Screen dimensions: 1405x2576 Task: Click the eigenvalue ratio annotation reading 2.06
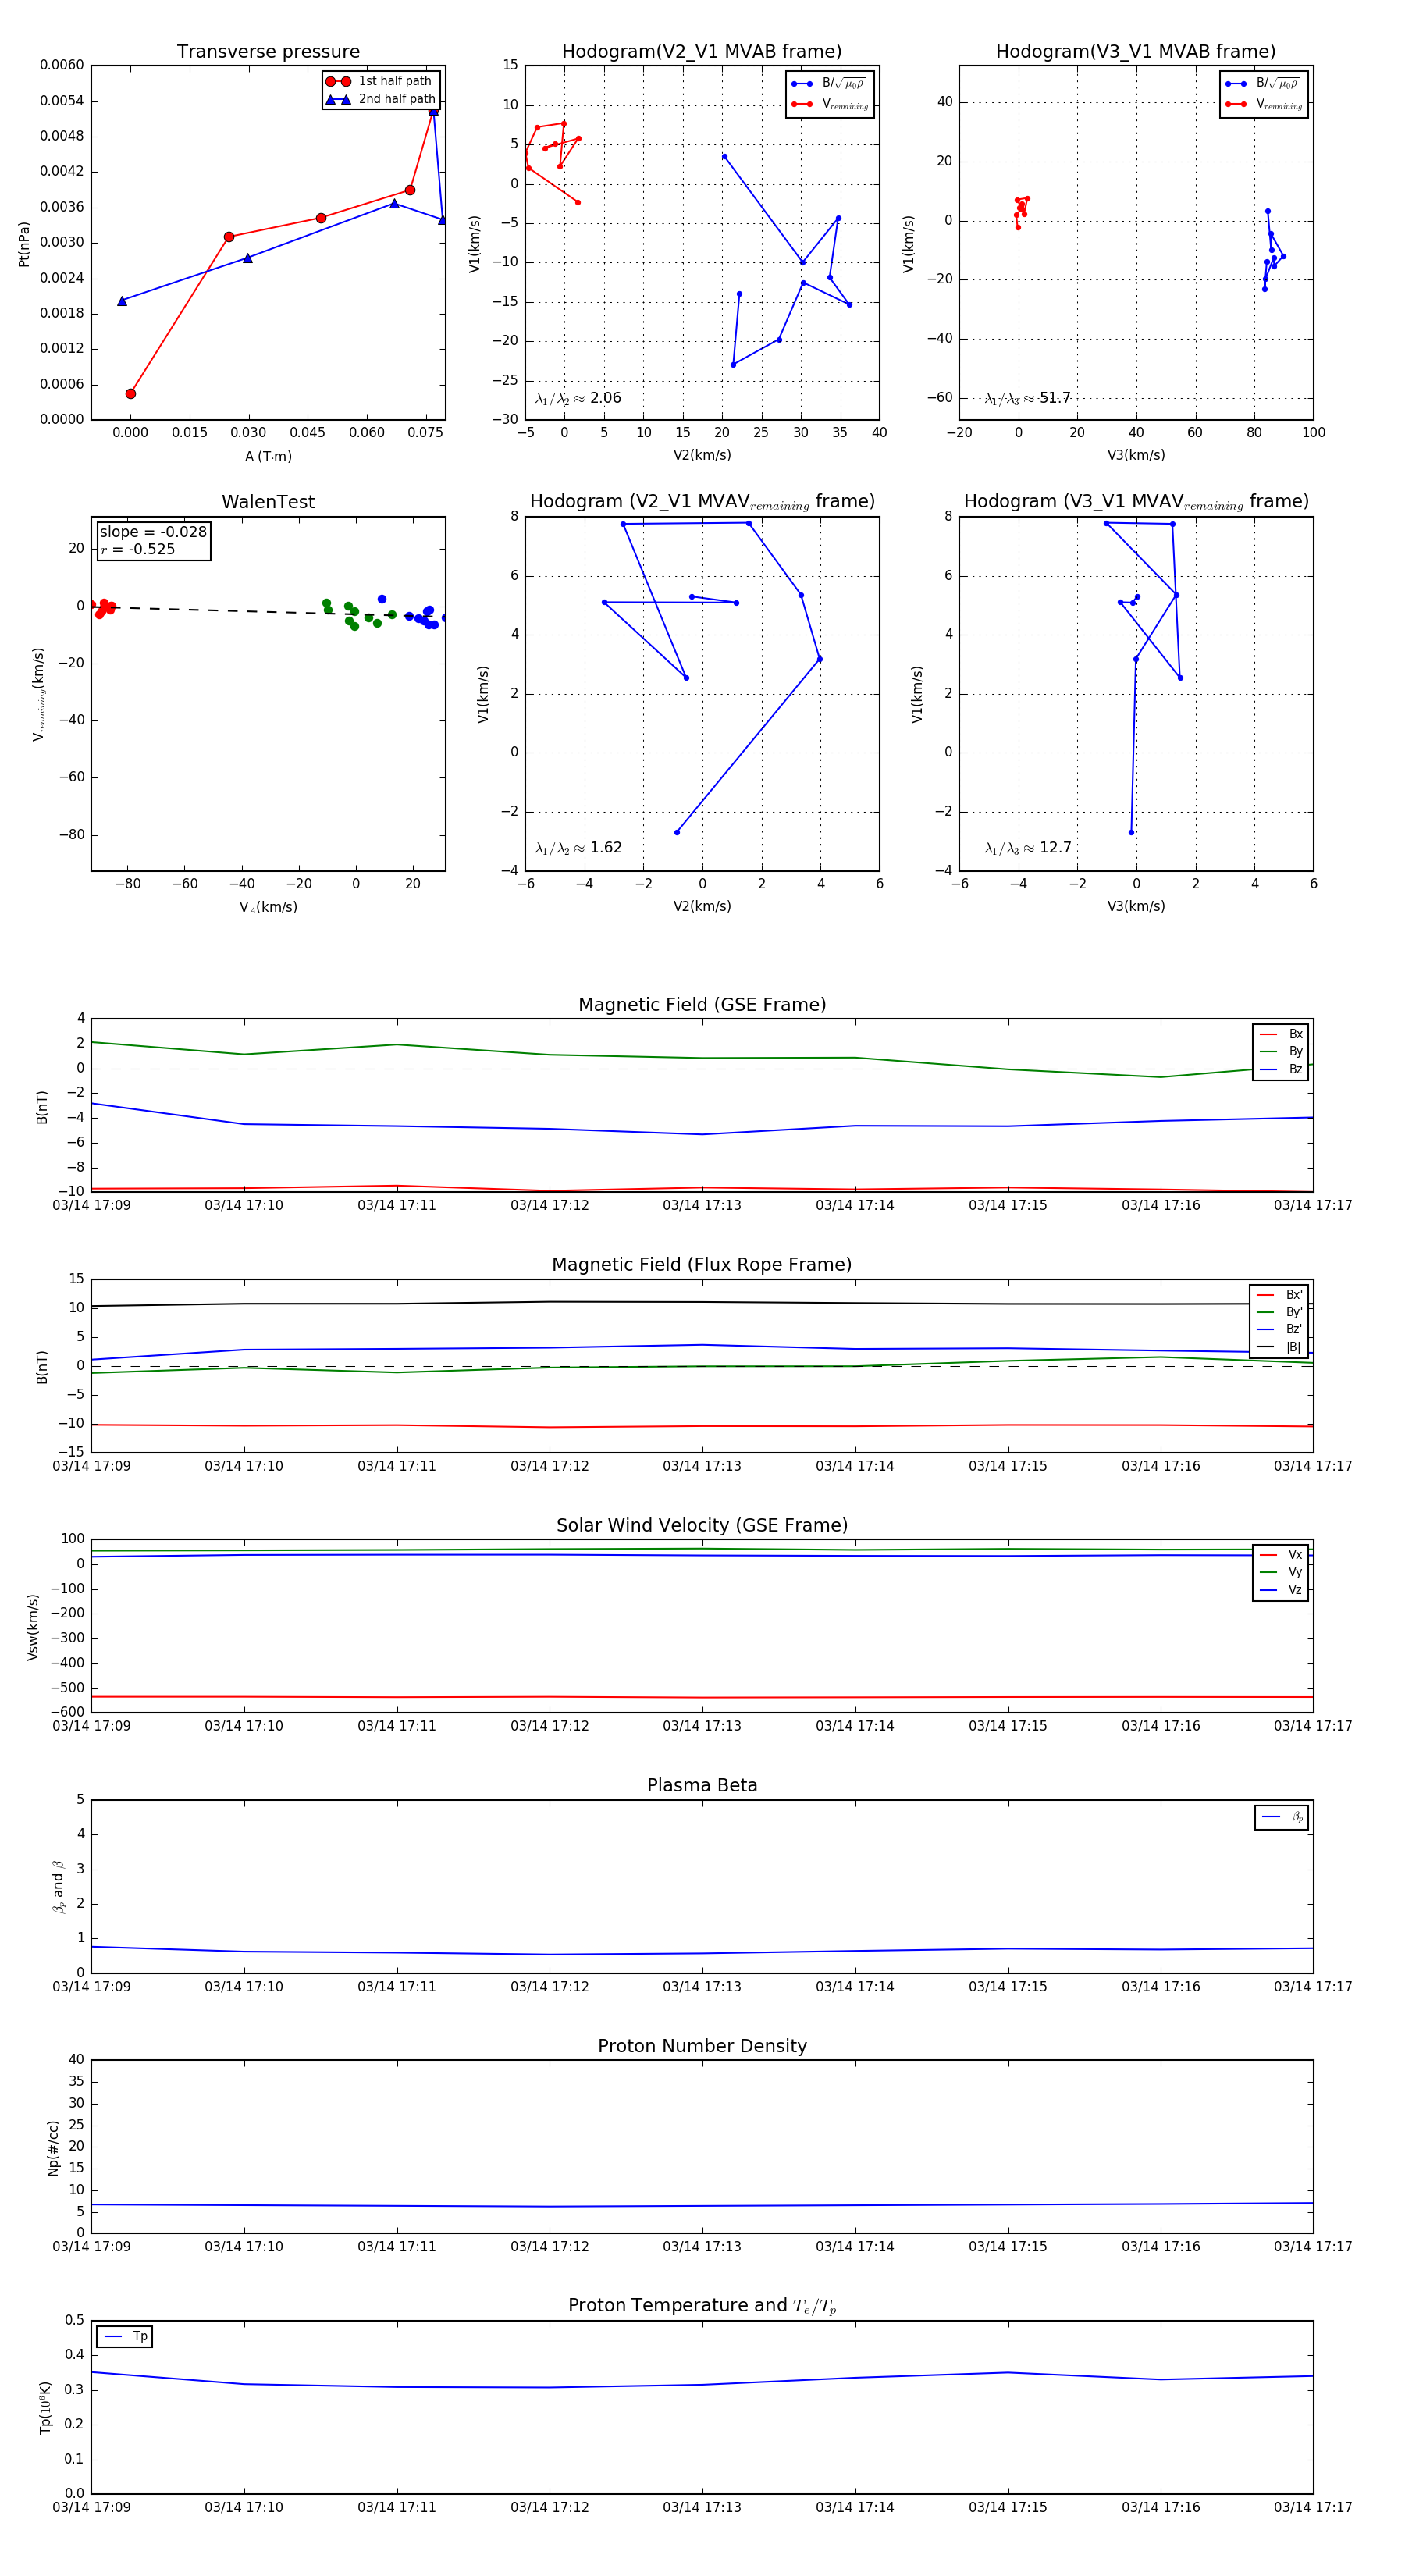[x=578, y=398]
